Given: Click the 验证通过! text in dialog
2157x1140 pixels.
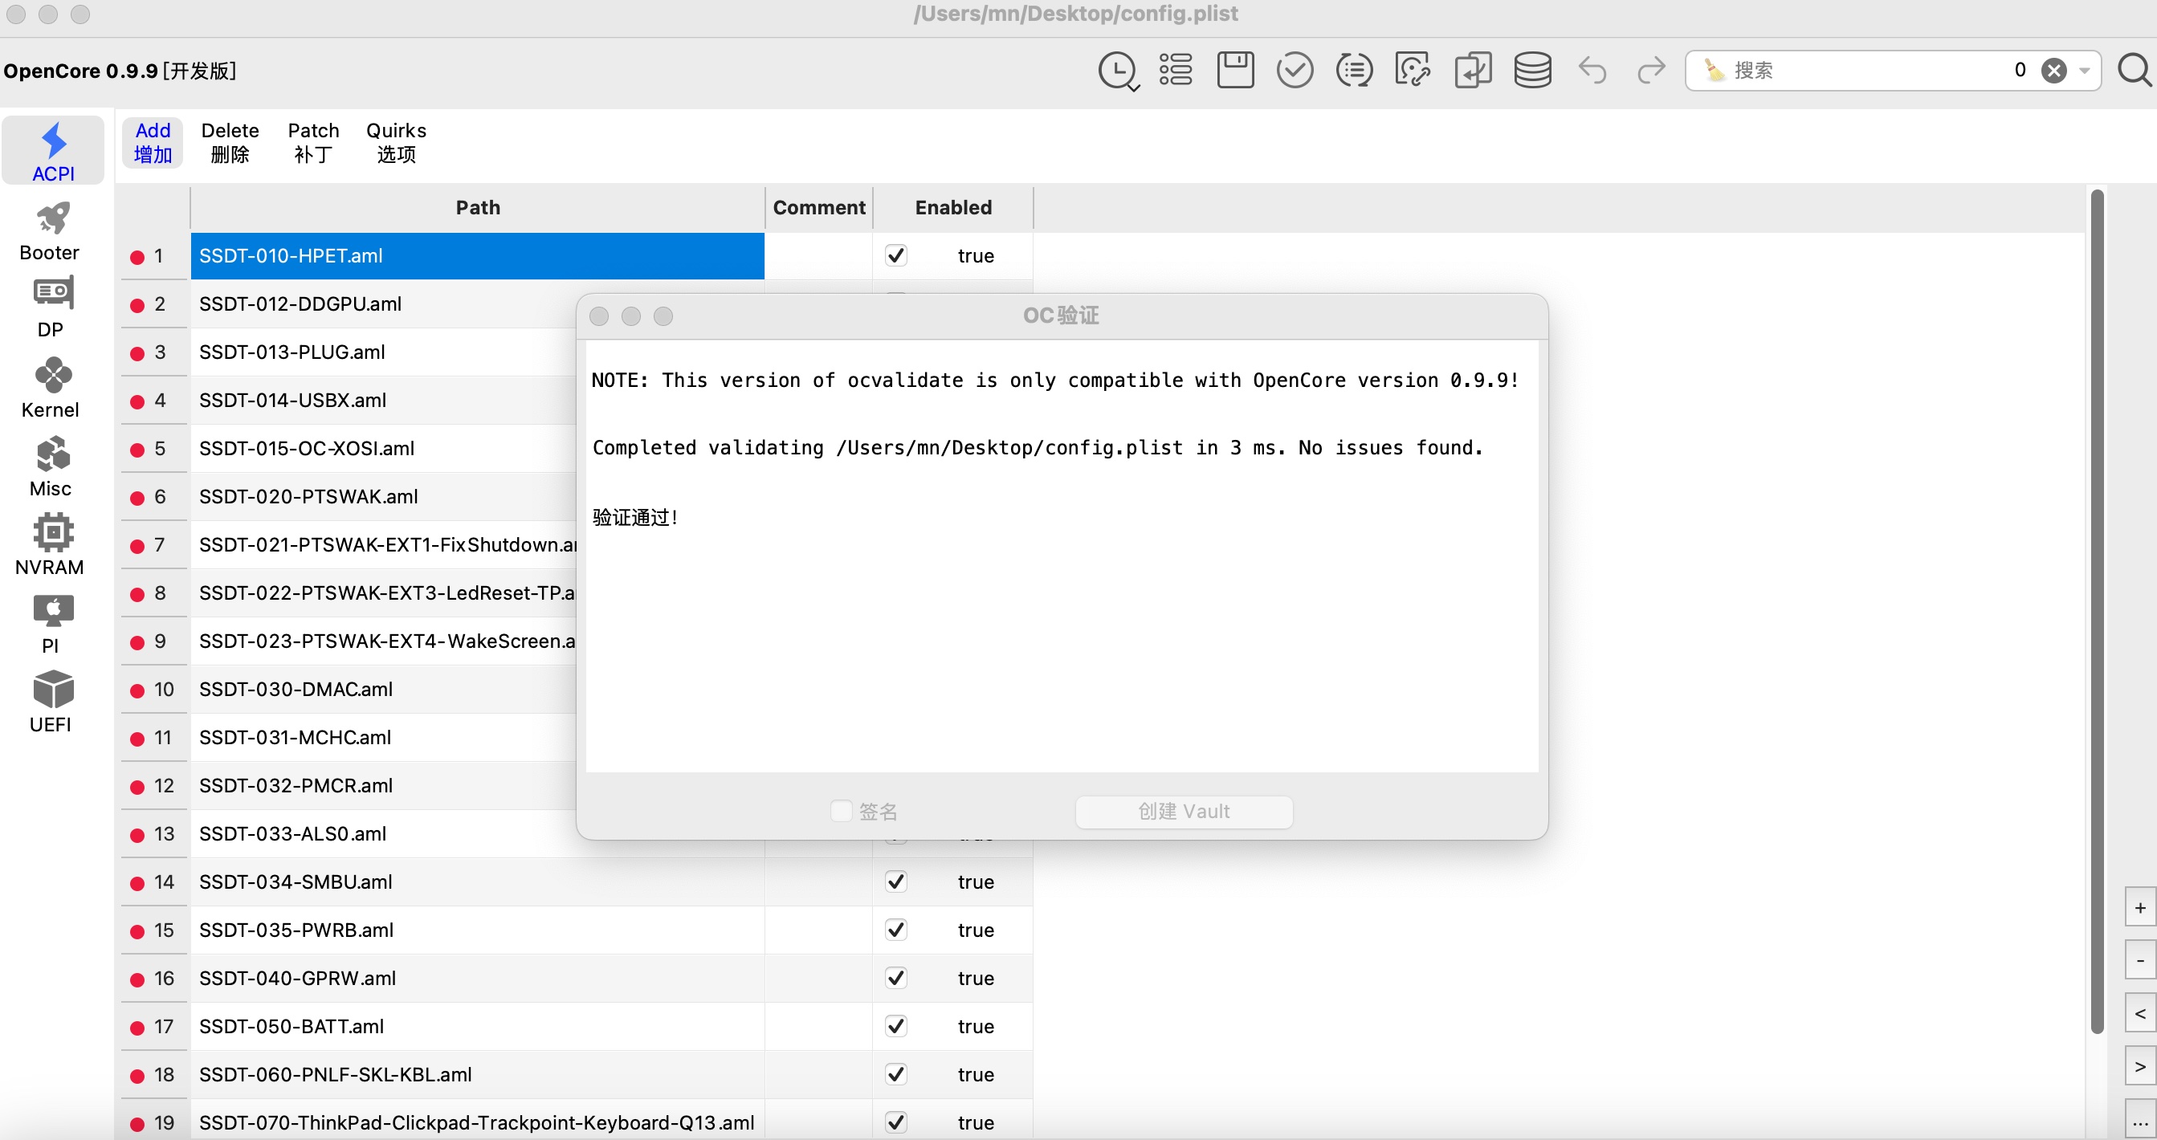Looking at the screenshot, I should pyautogui.click(x=634, y=517).
